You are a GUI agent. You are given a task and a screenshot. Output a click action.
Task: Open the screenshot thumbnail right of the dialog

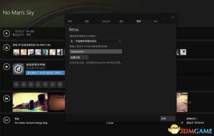coord(182,102)
